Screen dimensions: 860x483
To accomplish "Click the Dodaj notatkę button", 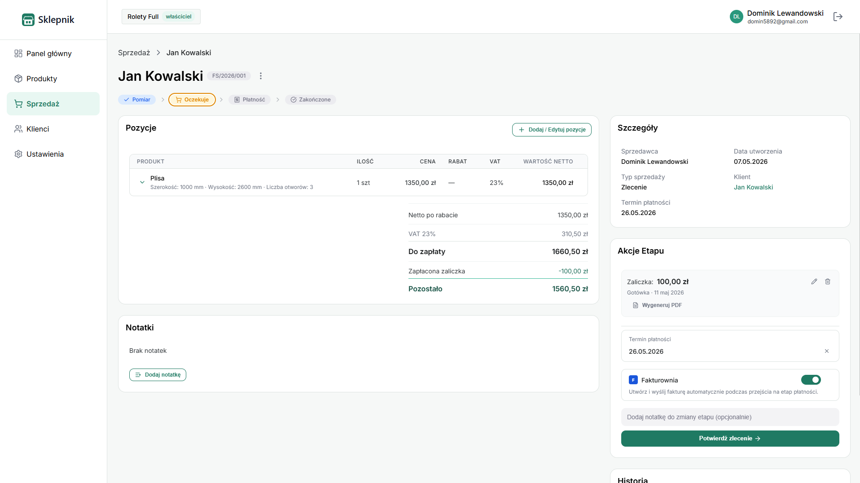I will pyautogui.click(x=158, y=375).
